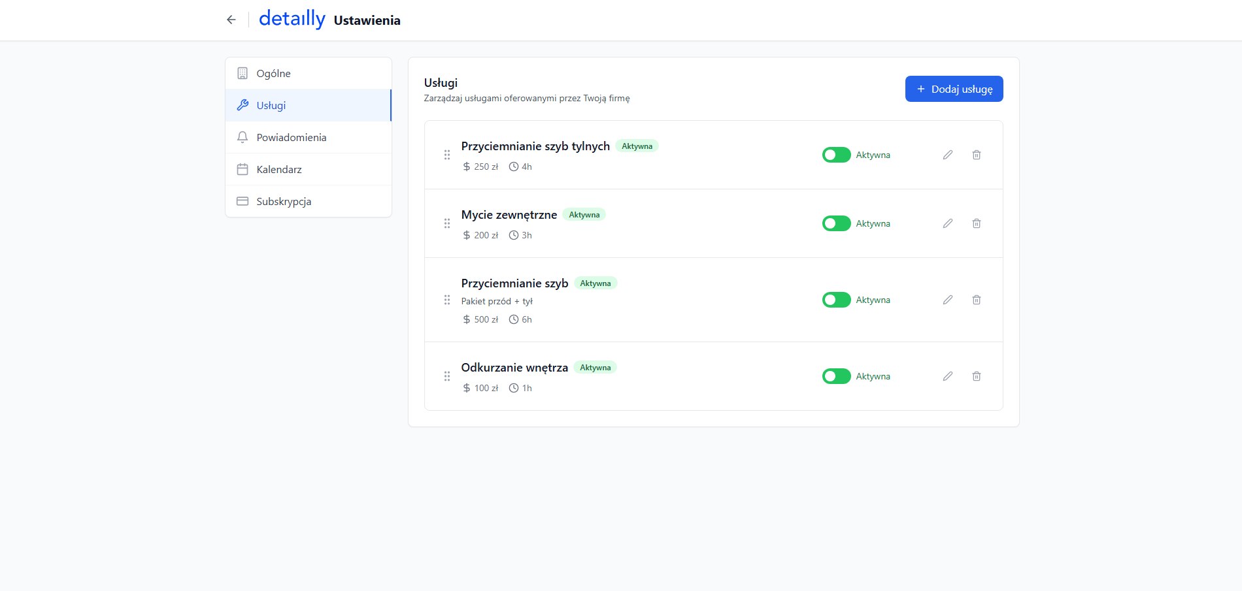Delete the Mycie zewnętrzne service
The image size is (1242, 591).
976,223
